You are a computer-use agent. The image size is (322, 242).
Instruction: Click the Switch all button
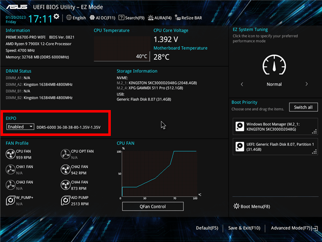(x=303, y=107)
